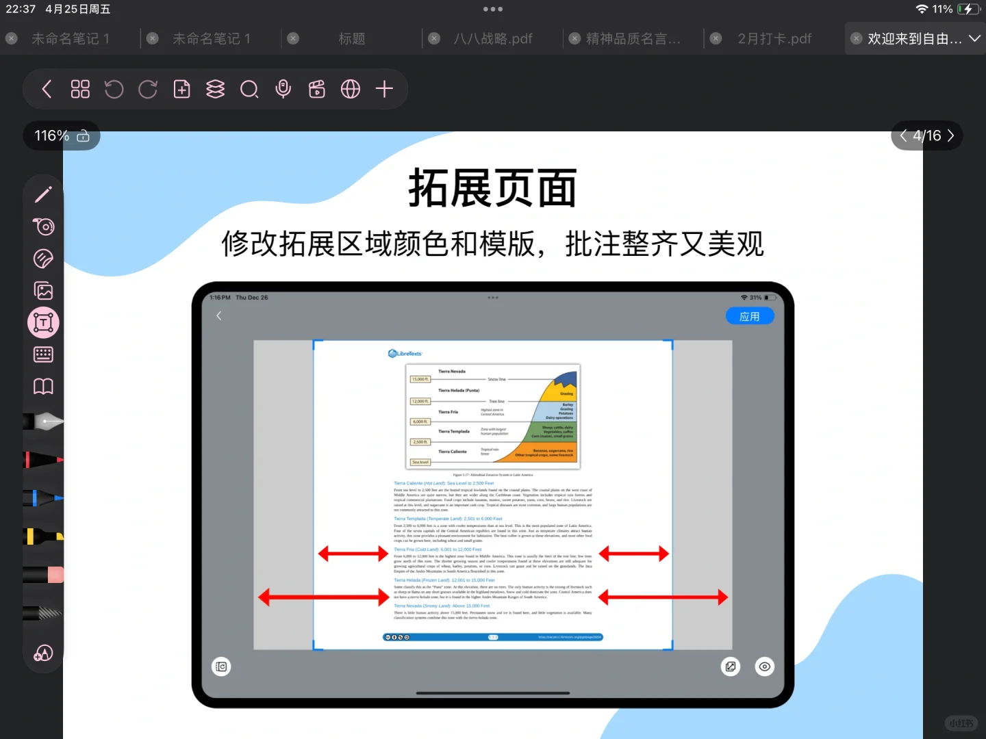The image size is (986, 739).
Task: Open the 2月打卡.pdf tab
Action: click(774, 38)
